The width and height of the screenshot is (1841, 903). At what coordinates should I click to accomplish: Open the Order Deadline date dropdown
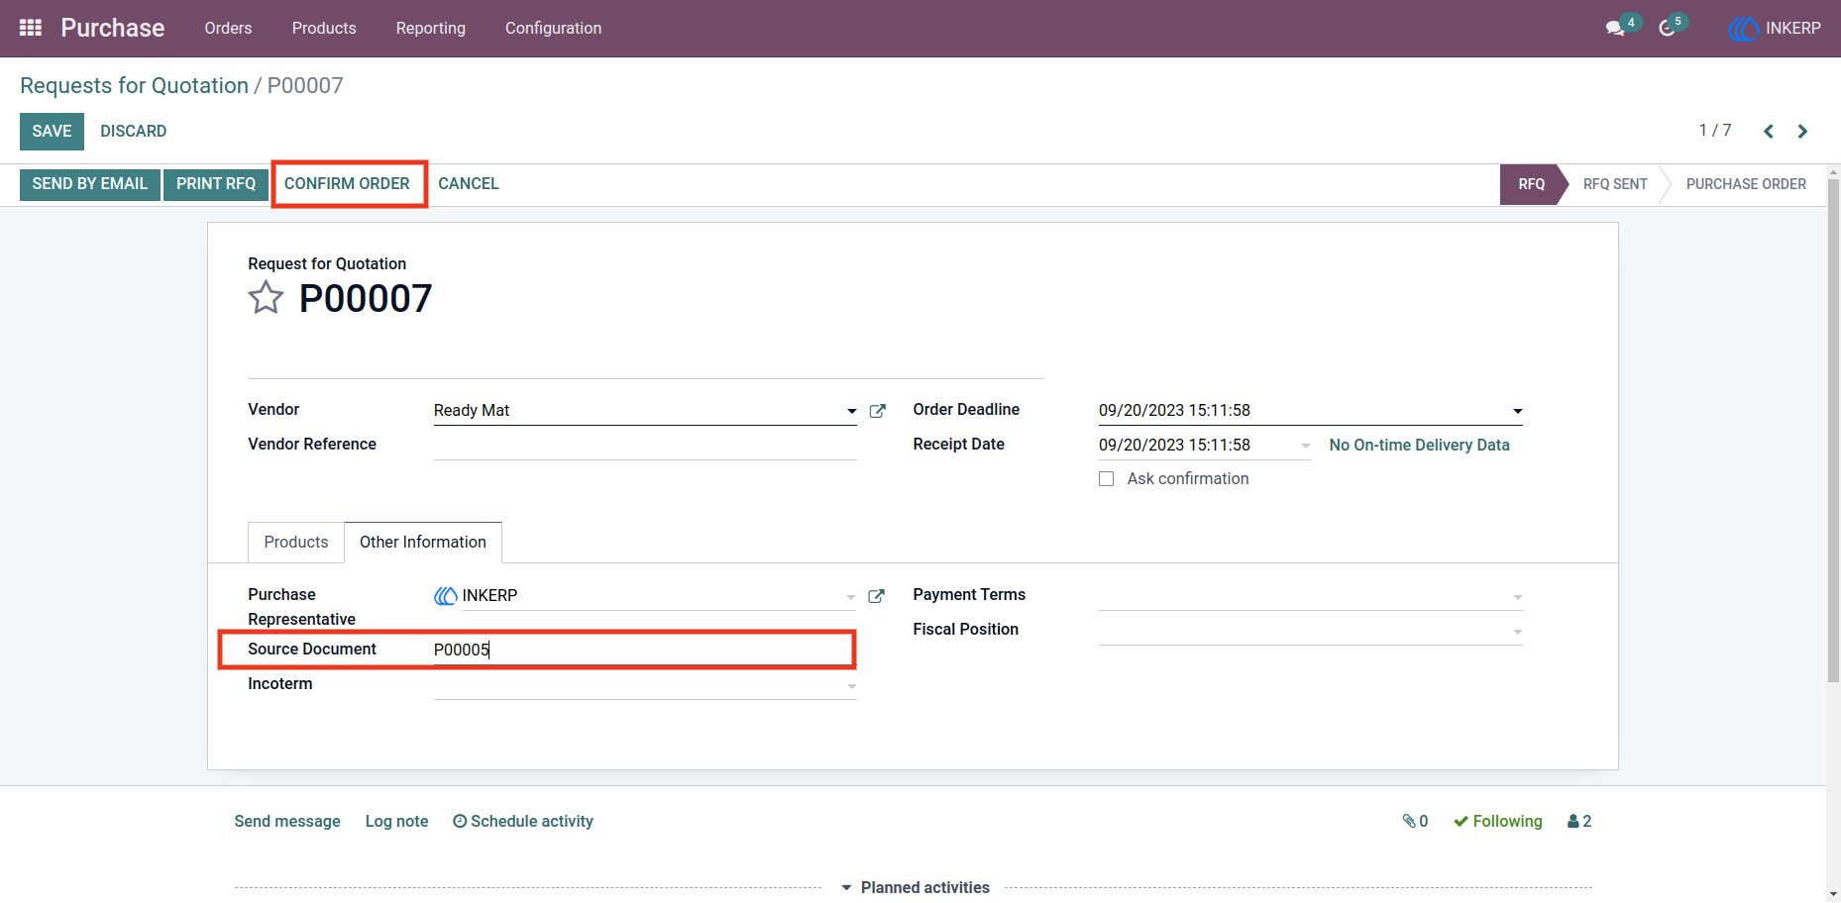click(1517, 411)
